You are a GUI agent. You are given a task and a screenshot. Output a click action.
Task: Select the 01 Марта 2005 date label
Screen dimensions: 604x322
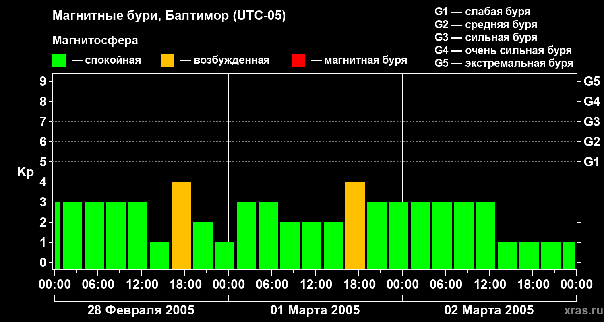pos(315,310)
